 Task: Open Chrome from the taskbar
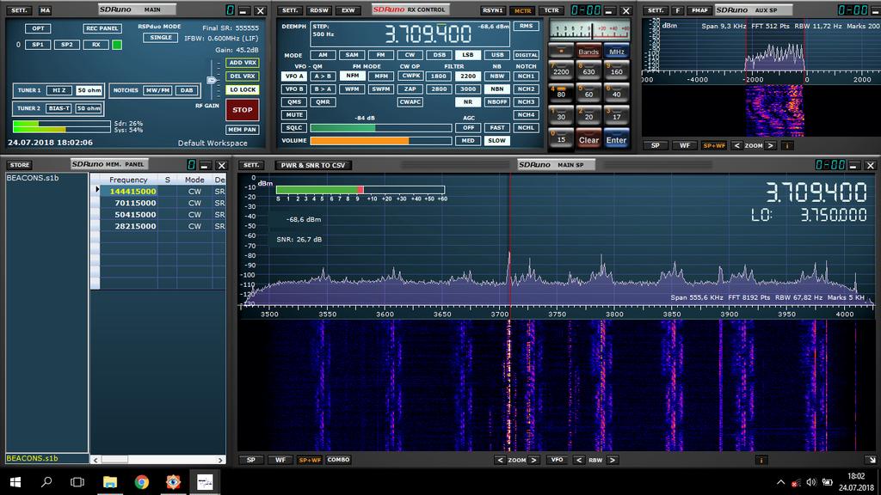pyautogui.click(x=142, y=481)
